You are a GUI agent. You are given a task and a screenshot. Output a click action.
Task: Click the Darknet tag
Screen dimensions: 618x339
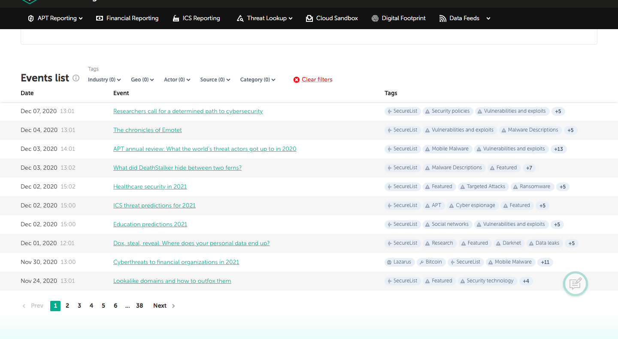click(508, 243)
